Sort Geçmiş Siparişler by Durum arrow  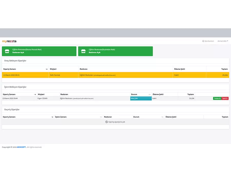(162, 117)
